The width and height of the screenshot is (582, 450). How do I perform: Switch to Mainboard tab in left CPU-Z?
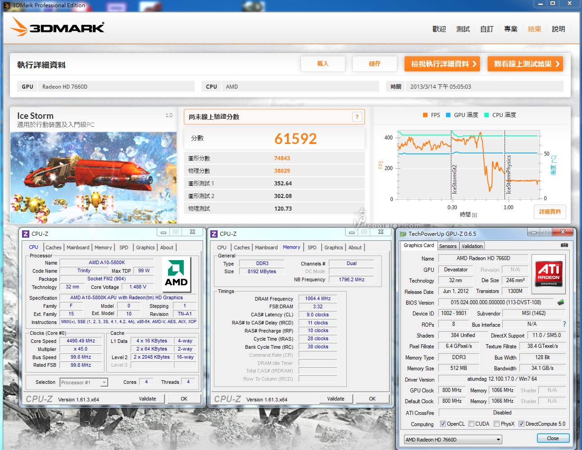[78, 247]
